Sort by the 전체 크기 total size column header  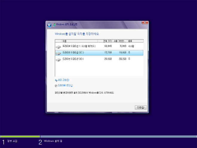click(105, 41)
